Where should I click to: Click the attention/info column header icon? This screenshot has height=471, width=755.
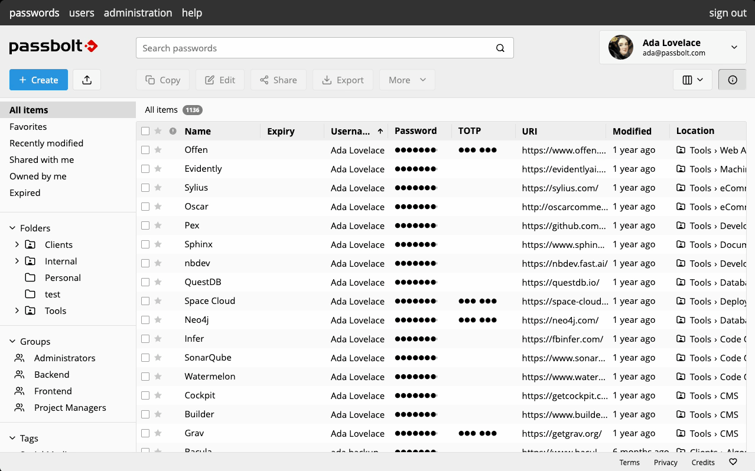(x=173, y=131)
